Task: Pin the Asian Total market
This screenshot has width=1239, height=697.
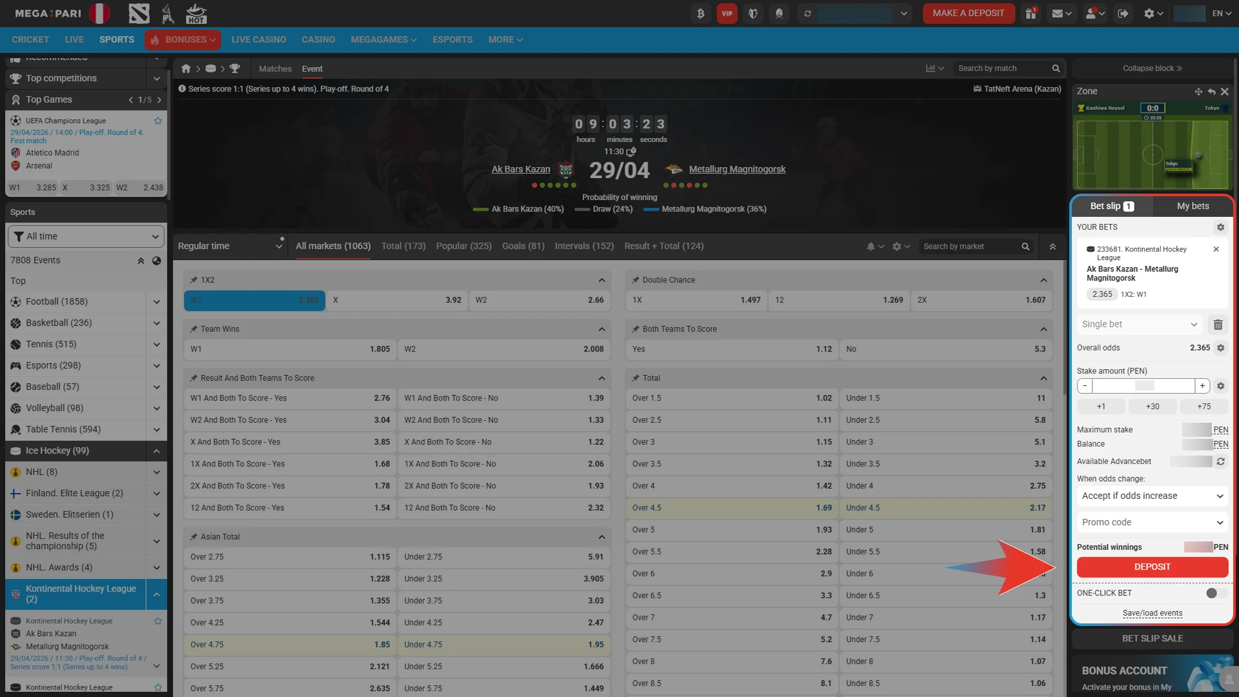Action: tap(194, 537)
